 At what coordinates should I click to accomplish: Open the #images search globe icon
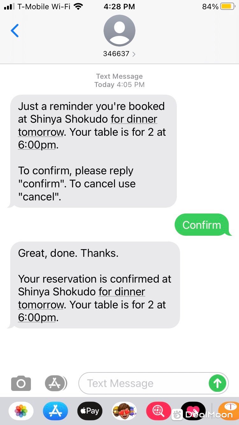[x=158, y=411]
